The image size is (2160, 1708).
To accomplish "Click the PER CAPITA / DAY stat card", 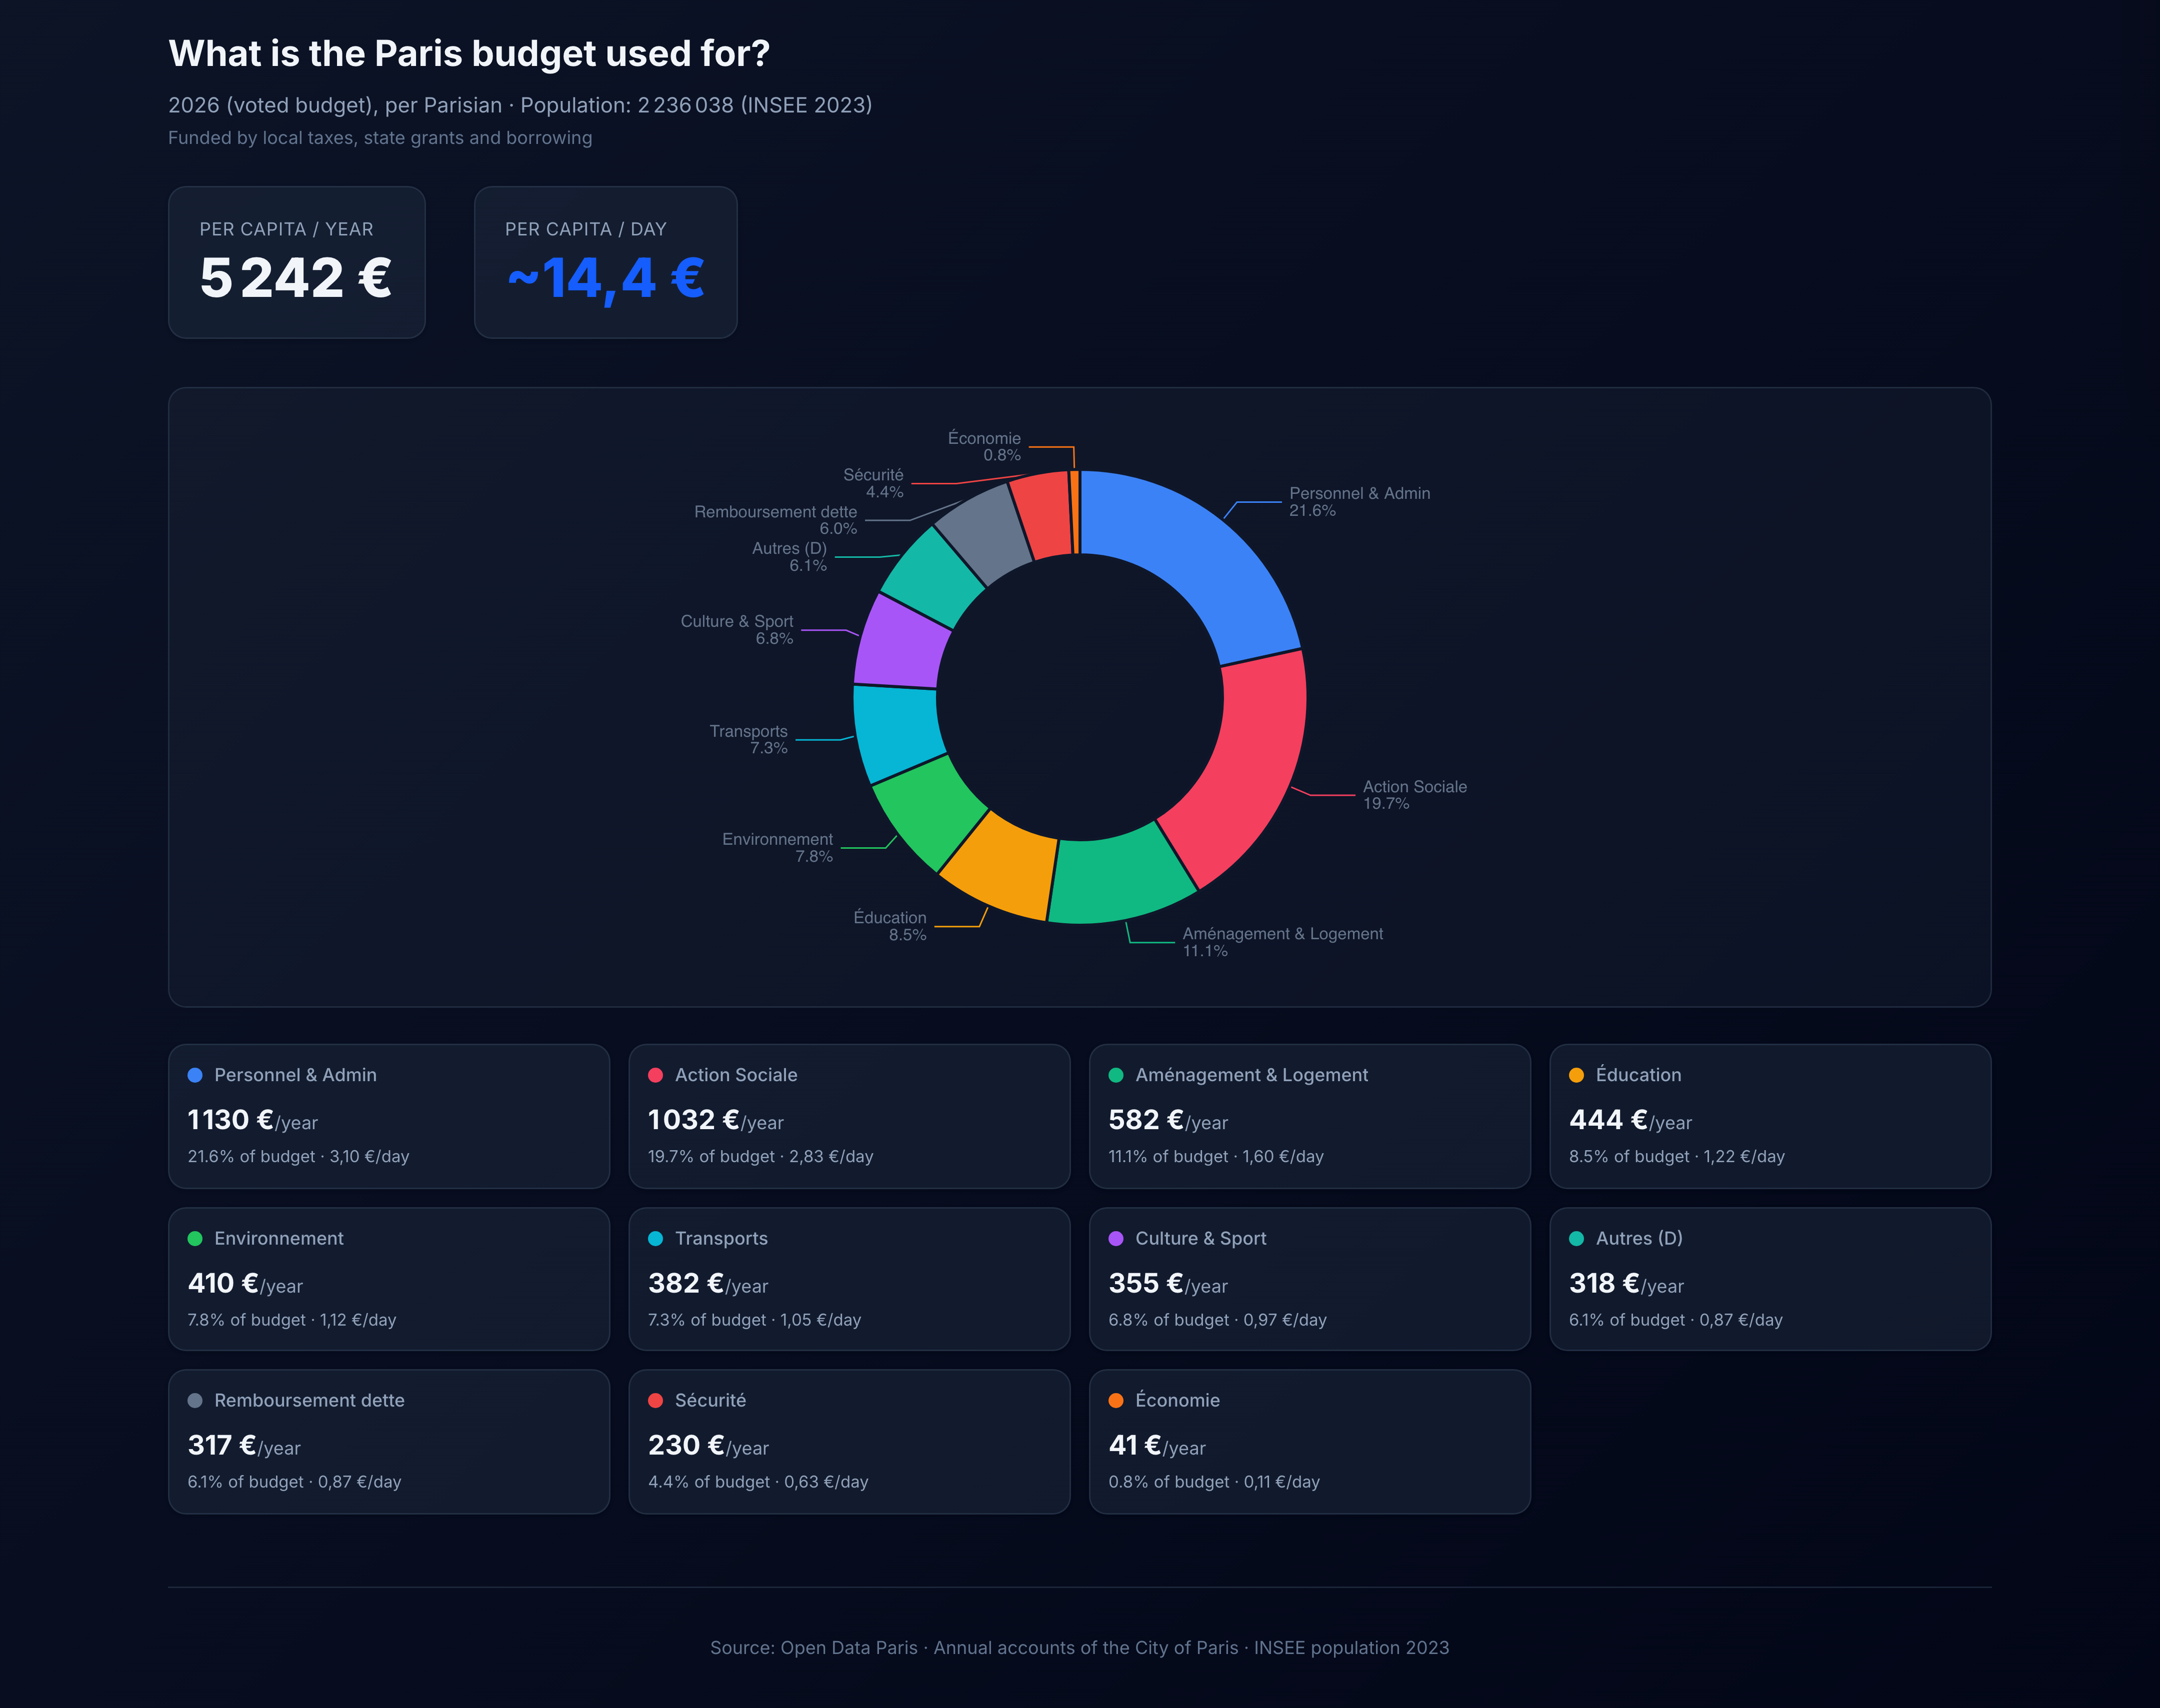I will pyautogui.click(x=605, y=261).
